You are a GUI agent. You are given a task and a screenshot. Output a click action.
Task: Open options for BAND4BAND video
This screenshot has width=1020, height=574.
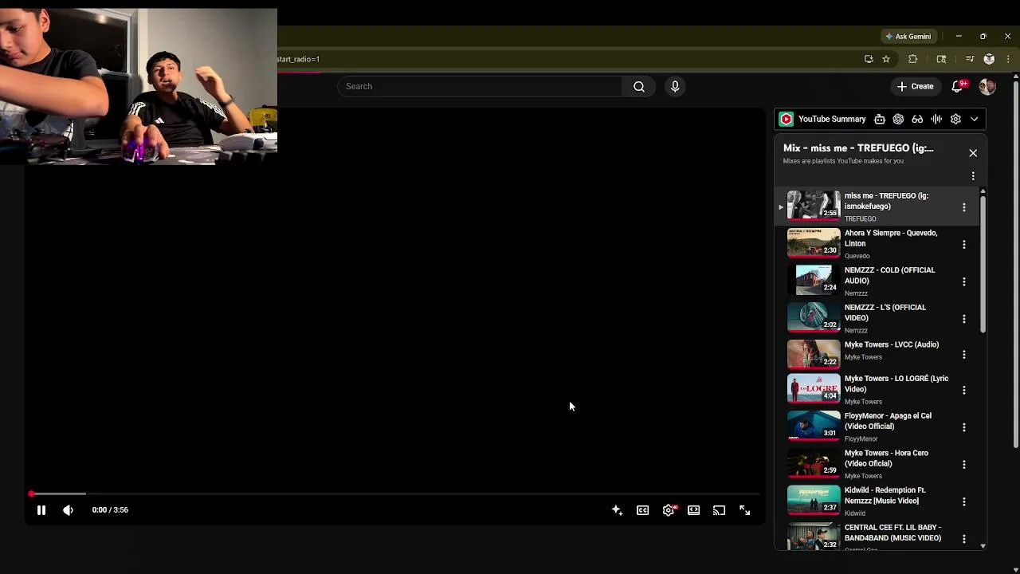[964, 539]
